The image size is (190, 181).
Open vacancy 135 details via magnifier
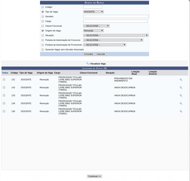click(181, 111)
